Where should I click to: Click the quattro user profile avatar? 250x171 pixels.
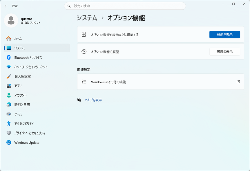(x=11, y=21)
